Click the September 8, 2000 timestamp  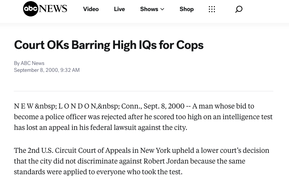pos(47,70)
